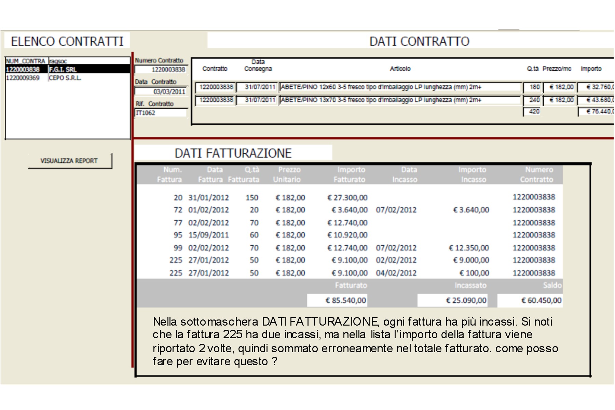Click invoice number 77 in billing list
Screen dimensions: 615x410
178,223
